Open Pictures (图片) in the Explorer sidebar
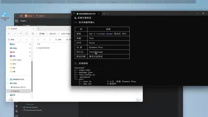The height and width of the screenshot is (117, 208). tap(13, 44)
